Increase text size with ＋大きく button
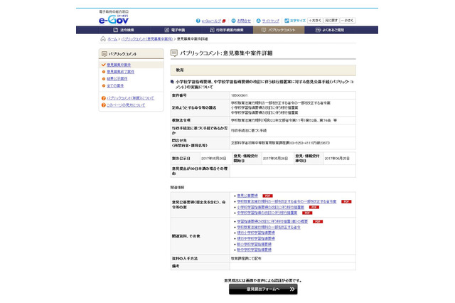The height and width of the screenshot is (303, 455). point(315,21)
